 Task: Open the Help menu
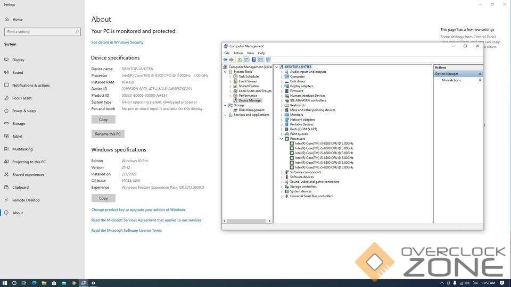coord(261,53)
